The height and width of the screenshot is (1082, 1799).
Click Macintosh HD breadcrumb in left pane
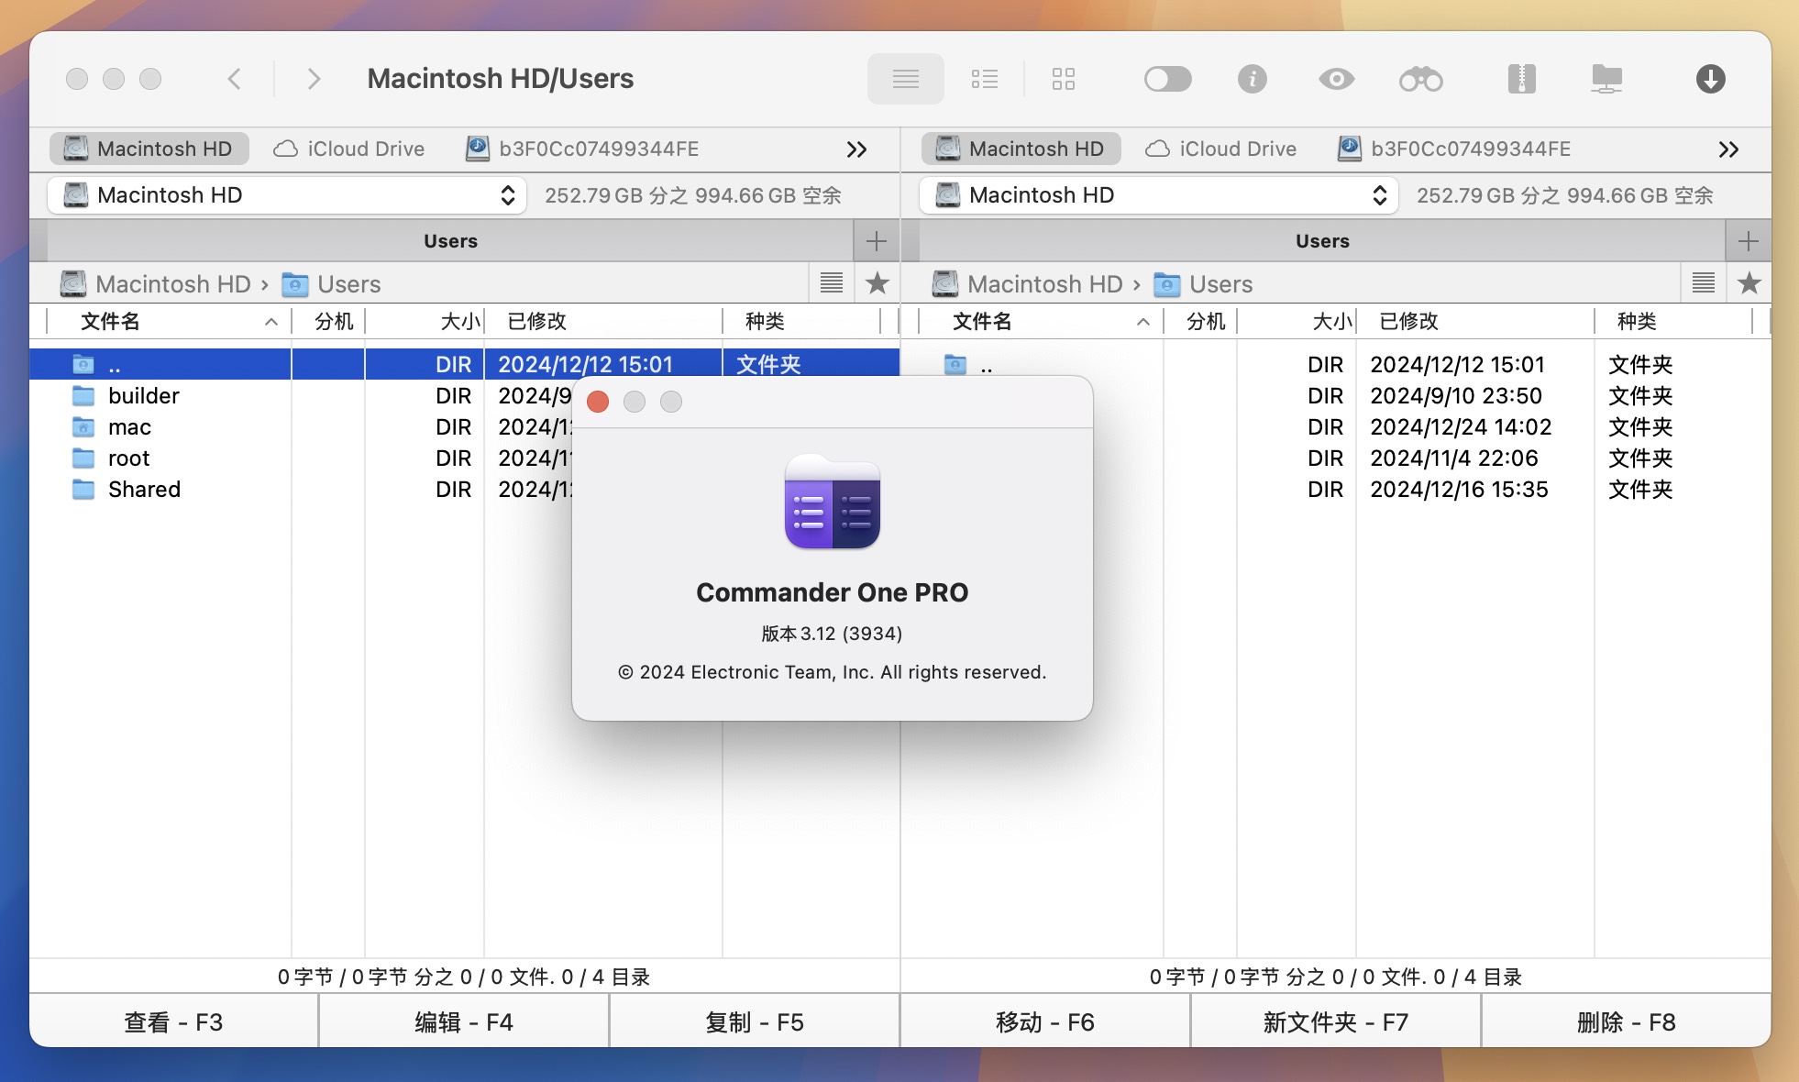[156, 284]
